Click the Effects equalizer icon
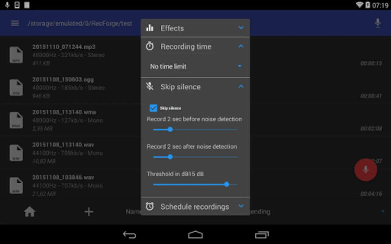The height and width of the screenshot is (244, 391). click(150, 28)
